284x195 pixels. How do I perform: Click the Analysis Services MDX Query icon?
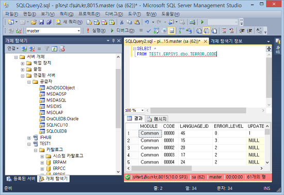pos(97,22)
